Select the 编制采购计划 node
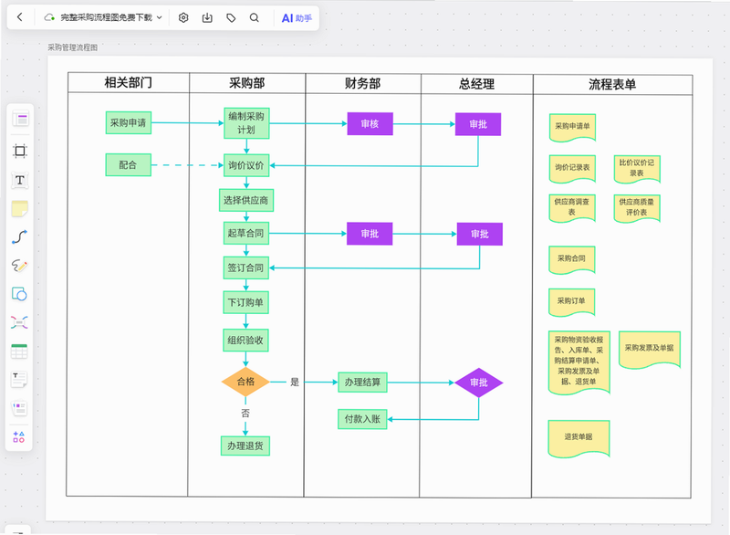730x535 pixels. 246,123
